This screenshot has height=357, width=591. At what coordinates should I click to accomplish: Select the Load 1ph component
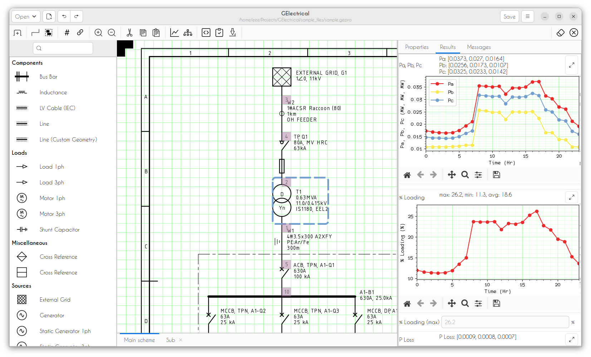pos(63,167)
